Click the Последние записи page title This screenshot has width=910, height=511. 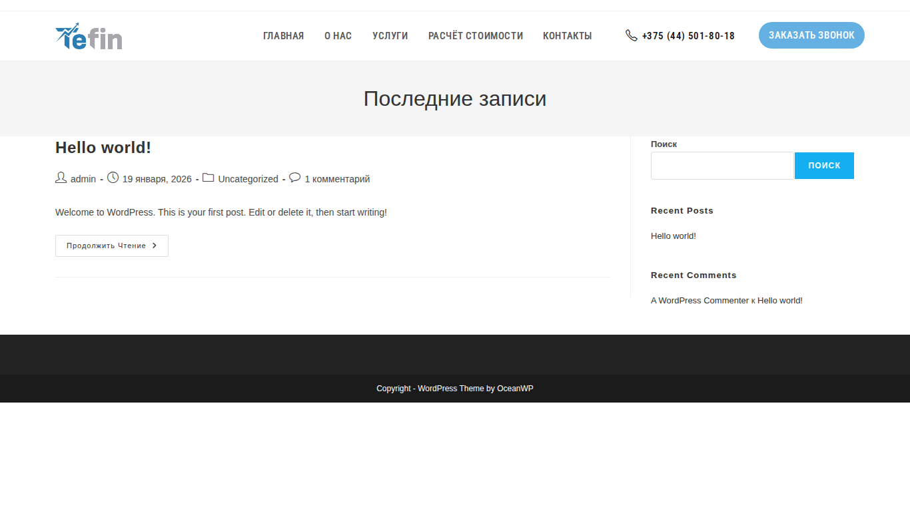pyautogui.click(x=455, y=98)
